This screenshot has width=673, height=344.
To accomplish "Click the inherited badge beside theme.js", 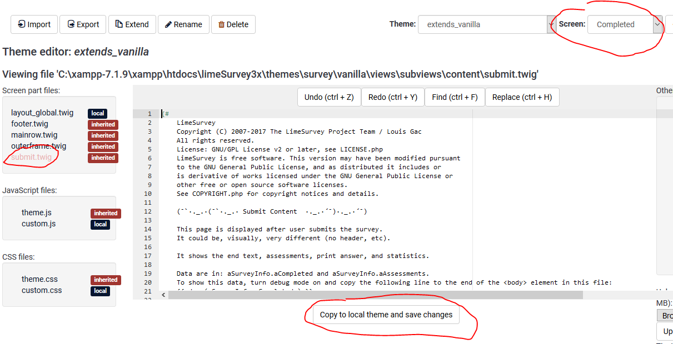I will (x=106, y=213).
